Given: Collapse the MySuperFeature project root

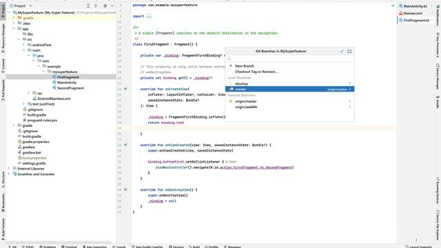Looking at the screenshot, I should pos(9,12).
